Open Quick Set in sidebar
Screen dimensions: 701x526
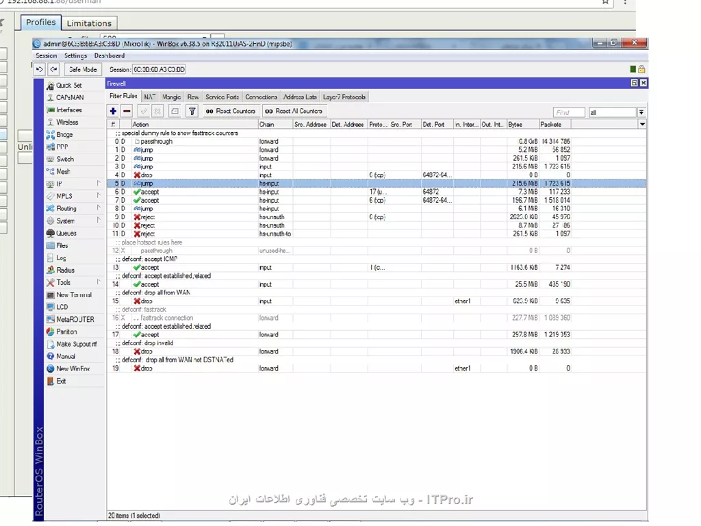(69, 85)
